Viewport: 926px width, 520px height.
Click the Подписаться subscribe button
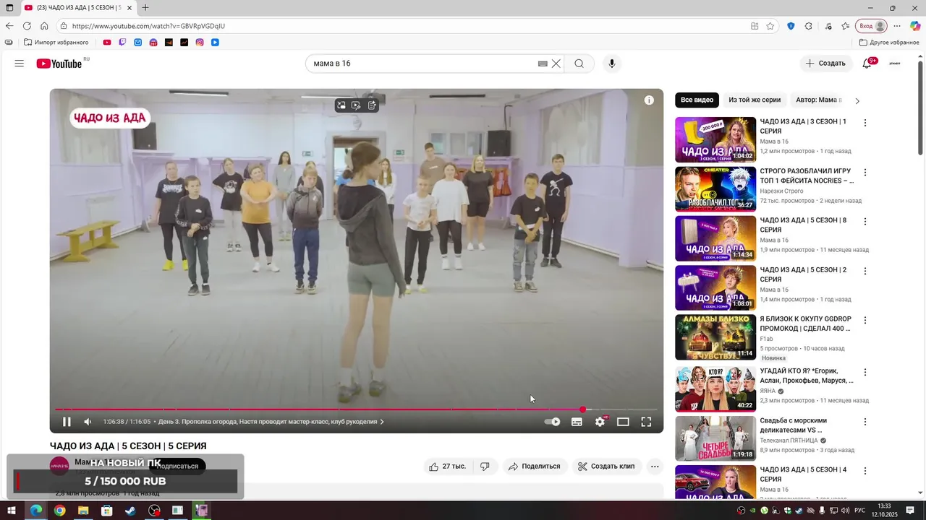[177, 466]
